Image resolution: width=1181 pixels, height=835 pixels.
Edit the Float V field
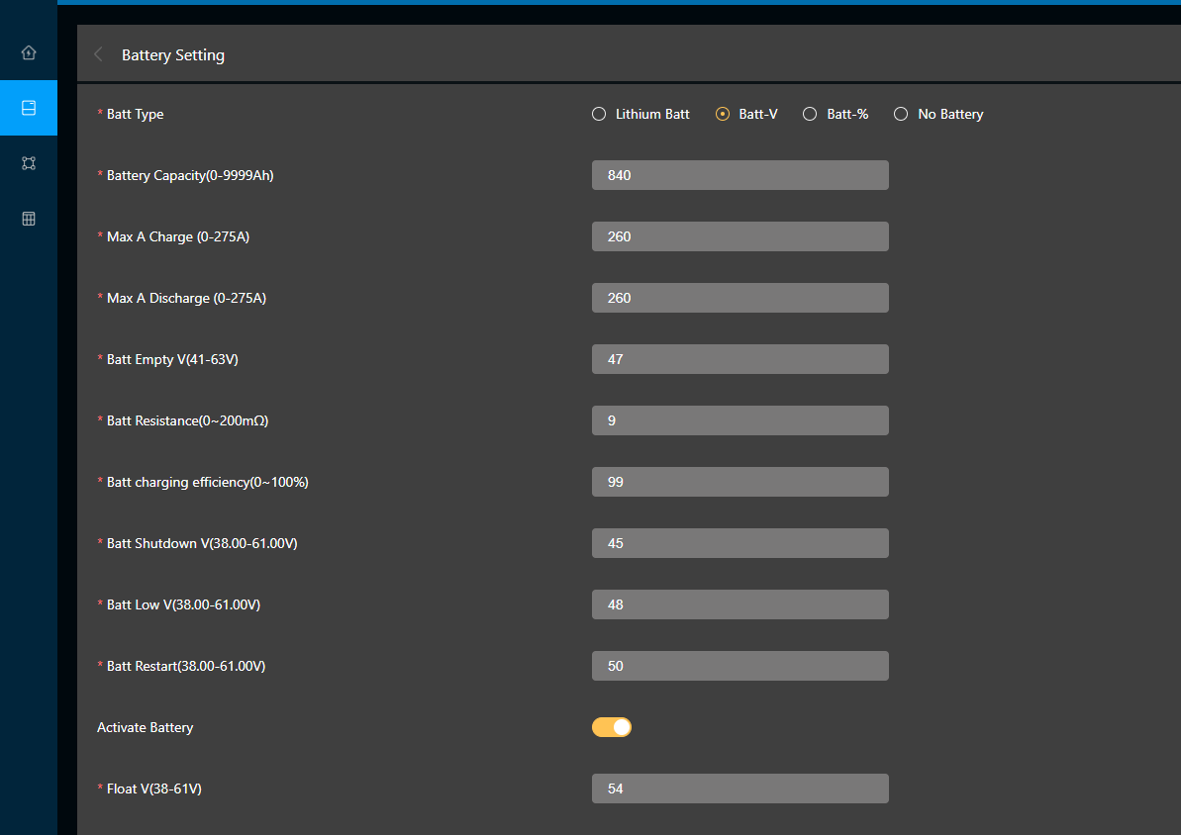tap(740, 789)
